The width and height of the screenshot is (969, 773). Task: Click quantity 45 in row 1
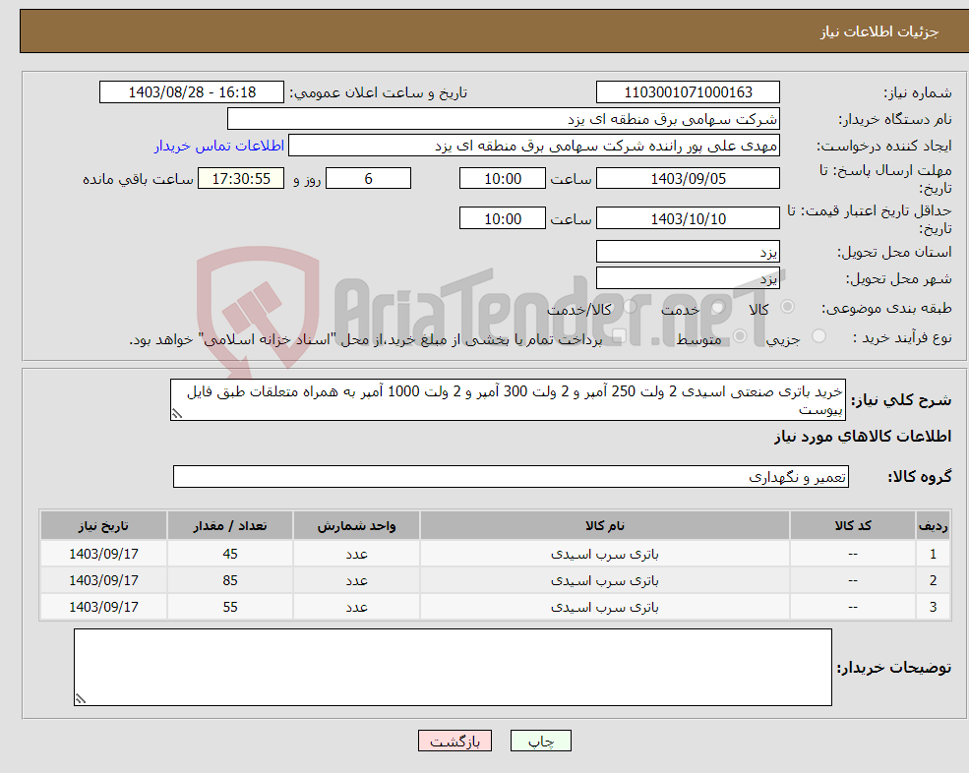(230, 555)
